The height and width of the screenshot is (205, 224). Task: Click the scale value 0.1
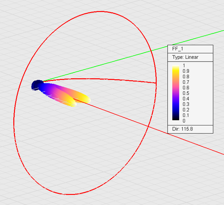[x=186, y=115]
